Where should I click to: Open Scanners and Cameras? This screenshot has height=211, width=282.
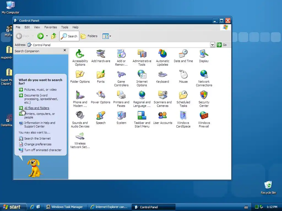pyautogui.click(x=162, y=99)
